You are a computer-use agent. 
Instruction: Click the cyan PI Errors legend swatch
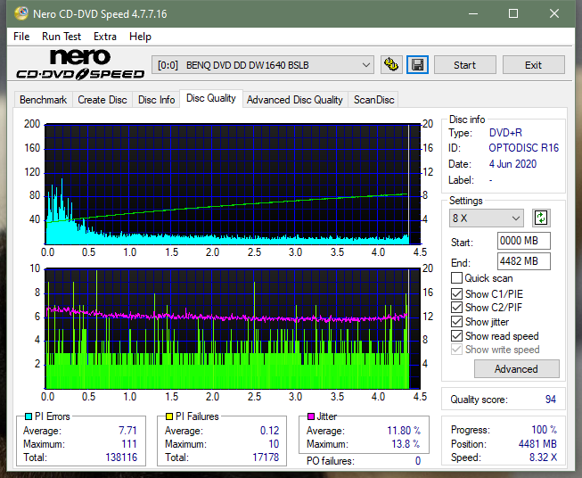click(29, 416)
